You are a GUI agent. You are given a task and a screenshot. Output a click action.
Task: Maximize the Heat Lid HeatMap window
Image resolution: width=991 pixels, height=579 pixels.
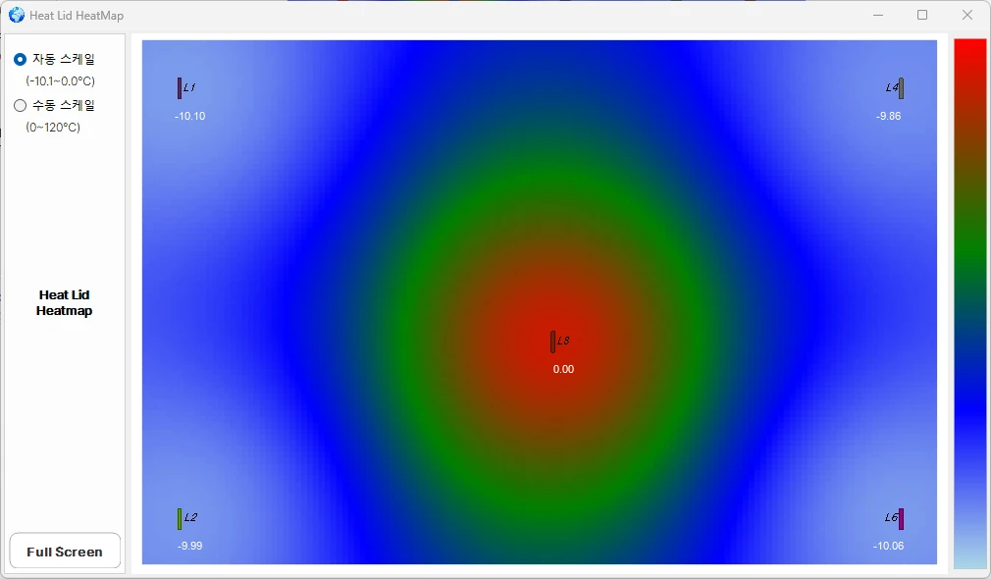(922, 15)
